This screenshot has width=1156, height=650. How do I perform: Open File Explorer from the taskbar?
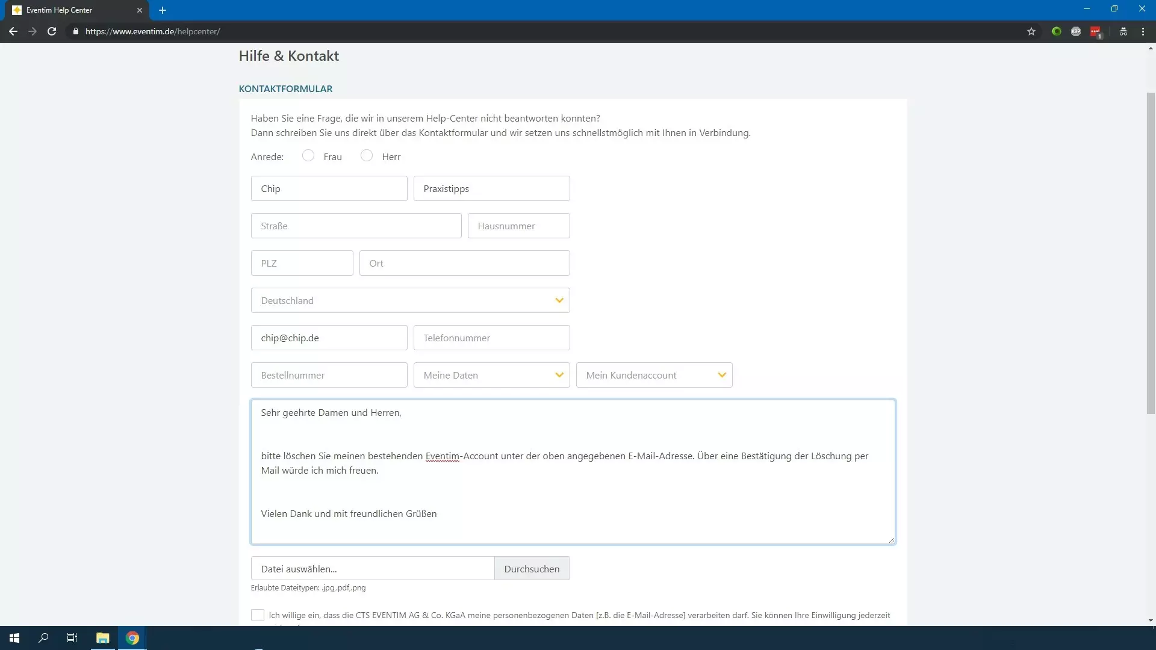click(x=102, y=638)
